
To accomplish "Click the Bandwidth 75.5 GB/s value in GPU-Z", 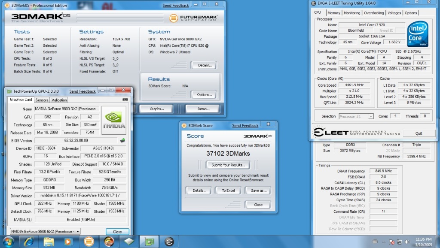I will coord(110,188).
